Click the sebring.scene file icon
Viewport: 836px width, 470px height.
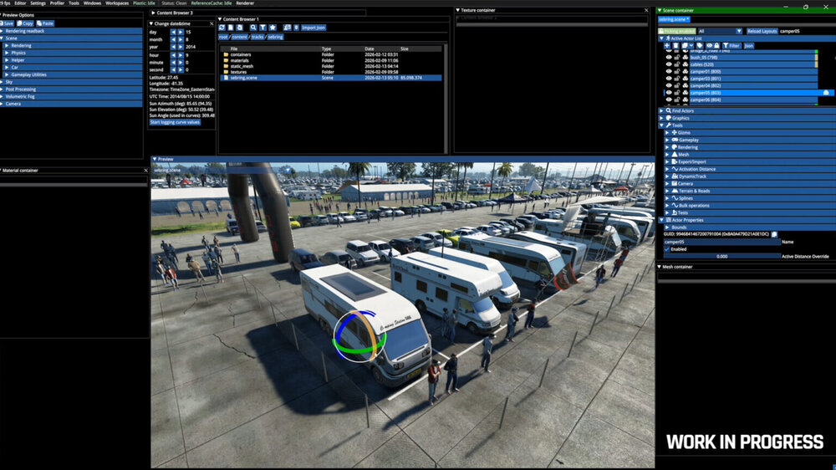[x=226, y=78]
